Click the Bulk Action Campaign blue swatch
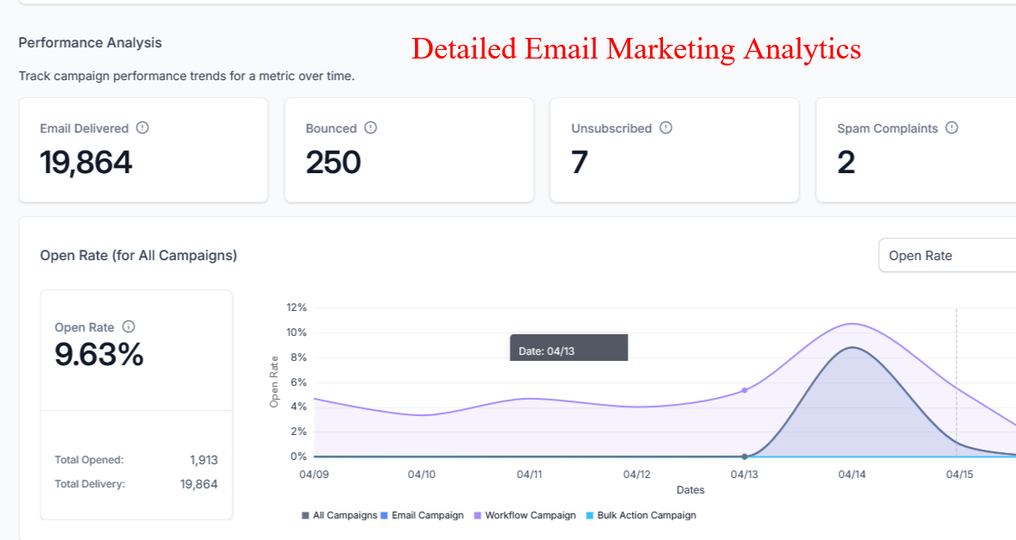The height and width of the screenshot is (540, 1016). tap(590, 515)
